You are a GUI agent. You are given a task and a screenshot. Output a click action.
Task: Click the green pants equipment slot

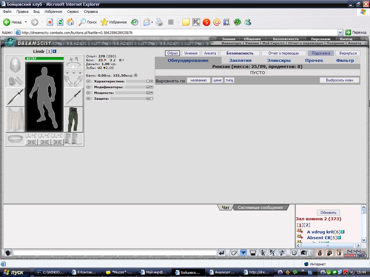(x=73, y=119)
